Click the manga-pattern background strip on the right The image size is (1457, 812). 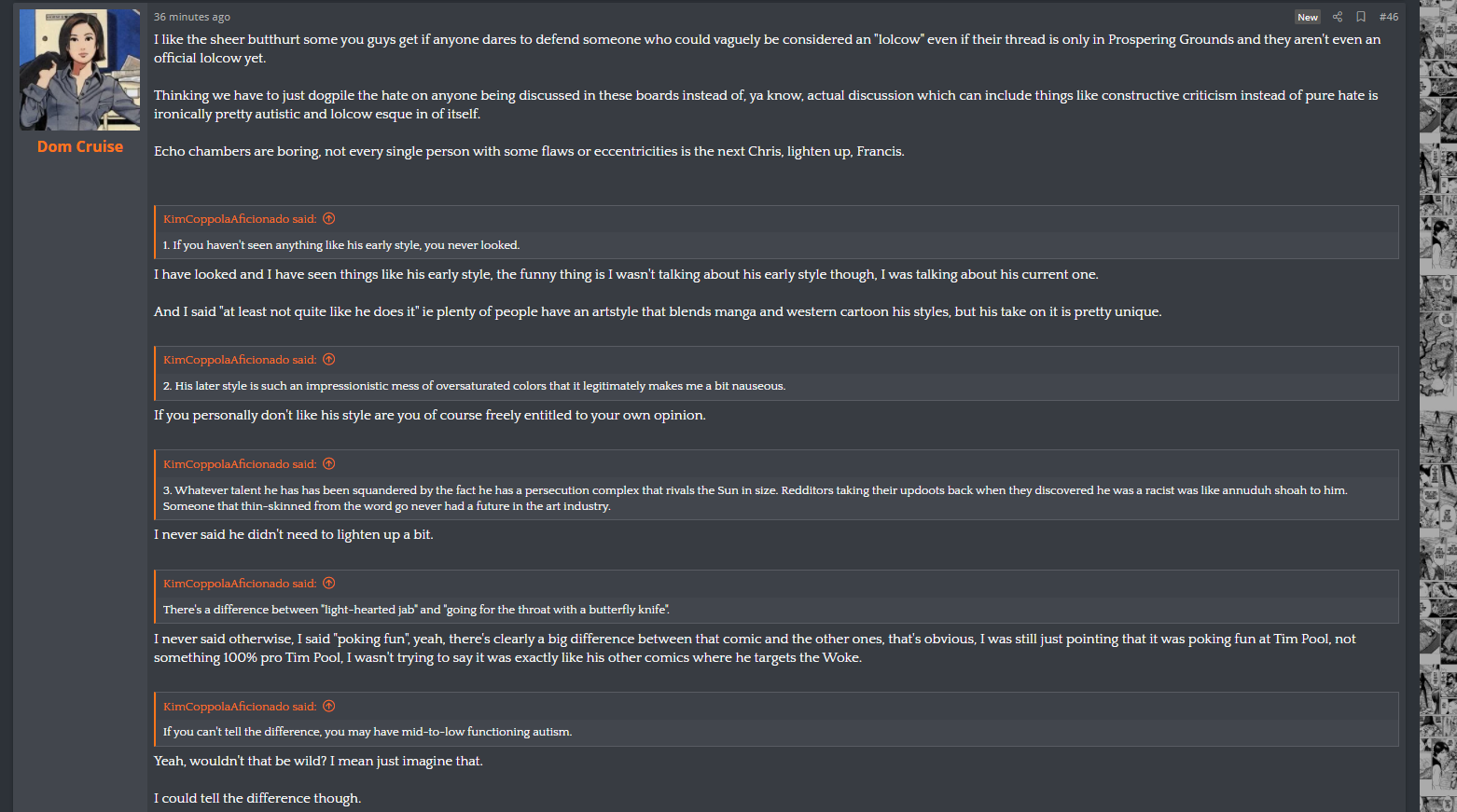(x=1437, y=406)
